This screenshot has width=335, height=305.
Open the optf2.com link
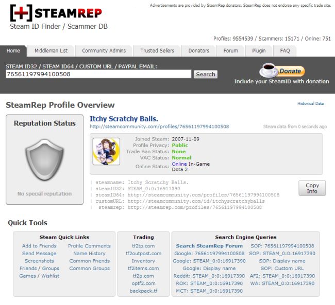click(x=143, y=283)
